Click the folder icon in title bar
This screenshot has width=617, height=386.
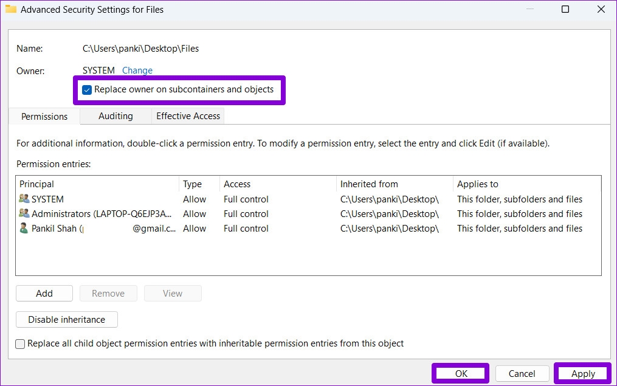point(10,9)
